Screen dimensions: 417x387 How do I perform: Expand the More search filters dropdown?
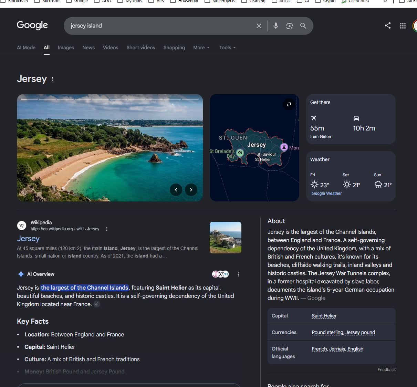[x=201, y=48]
